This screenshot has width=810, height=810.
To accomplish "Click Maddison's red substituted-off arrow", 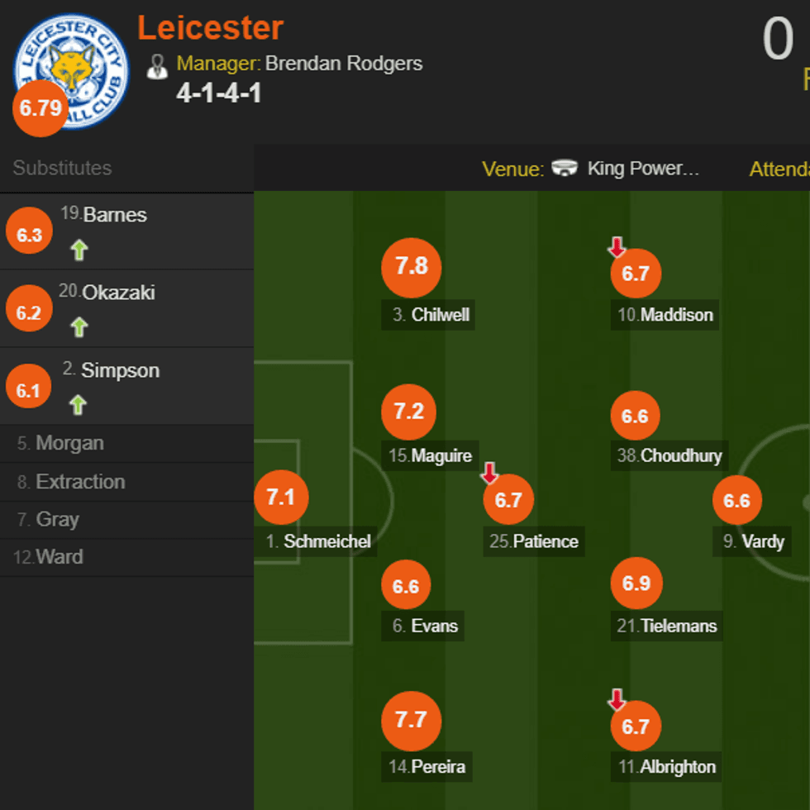I will coord(617,246).
